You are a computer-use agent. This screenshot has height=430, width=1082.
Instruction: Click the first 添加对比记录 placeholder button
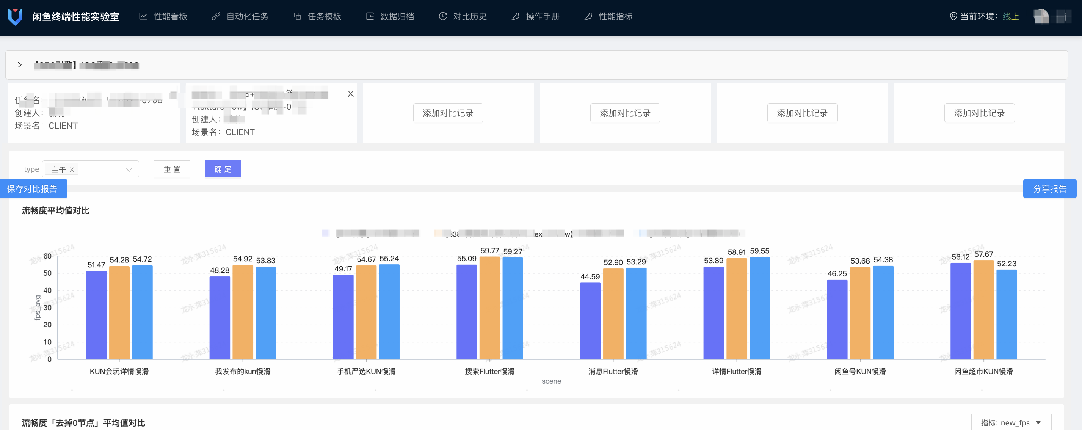(448, 113)
